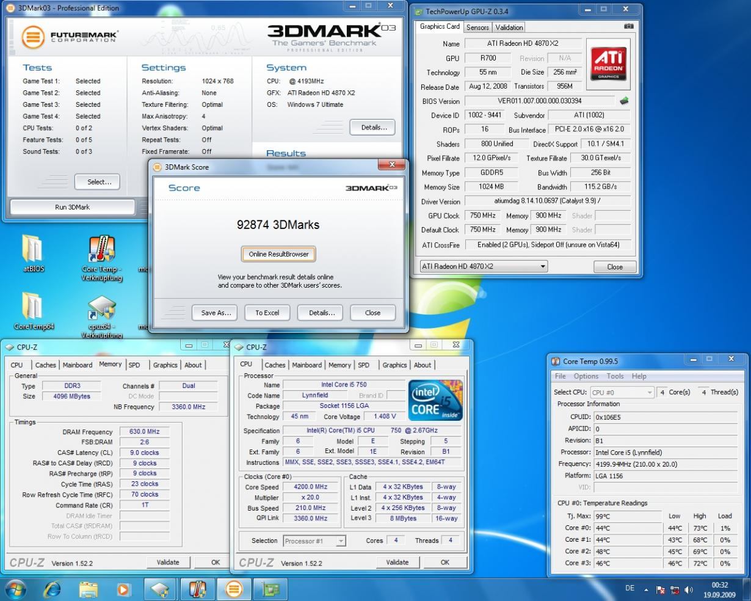The height and width of the screenshot is (601, 751).
Task: Click system Details... button in 3DMark03
Action: click(374, 128)
